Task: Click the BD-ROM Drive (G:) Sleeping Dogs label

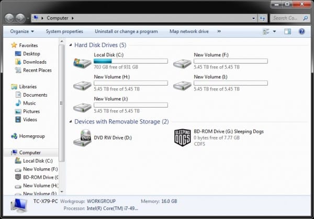Action: 229,132
